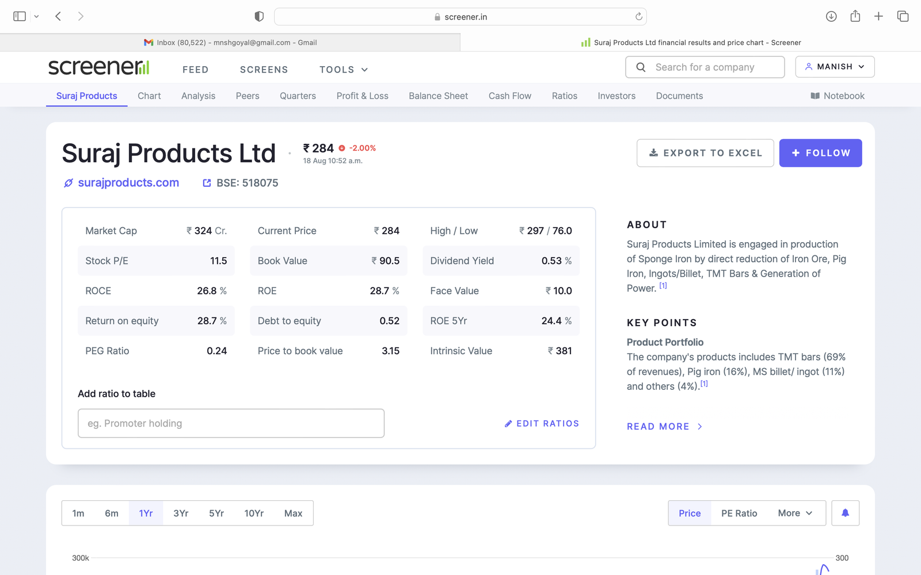Open the Notebook book icon
Viewport: 921px width, 575px height.
(x=815, y=96)
